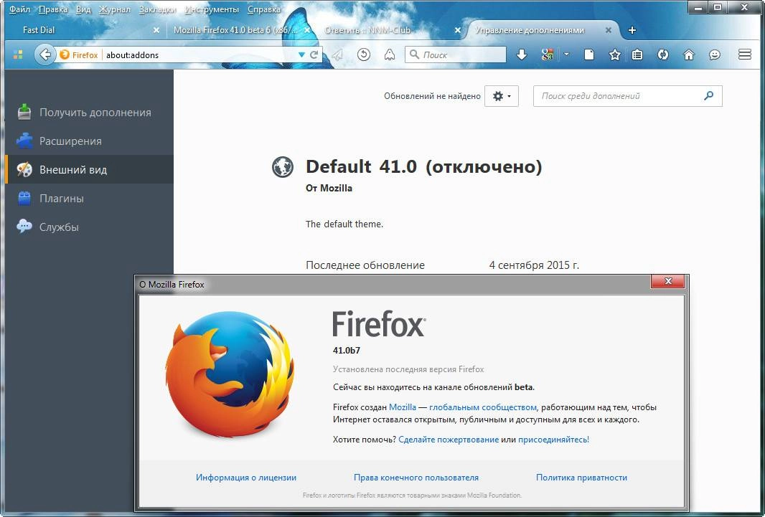Open the hamburger menu button
The height and width of the screenshot is (517, 765).
(x=744, y=54)
